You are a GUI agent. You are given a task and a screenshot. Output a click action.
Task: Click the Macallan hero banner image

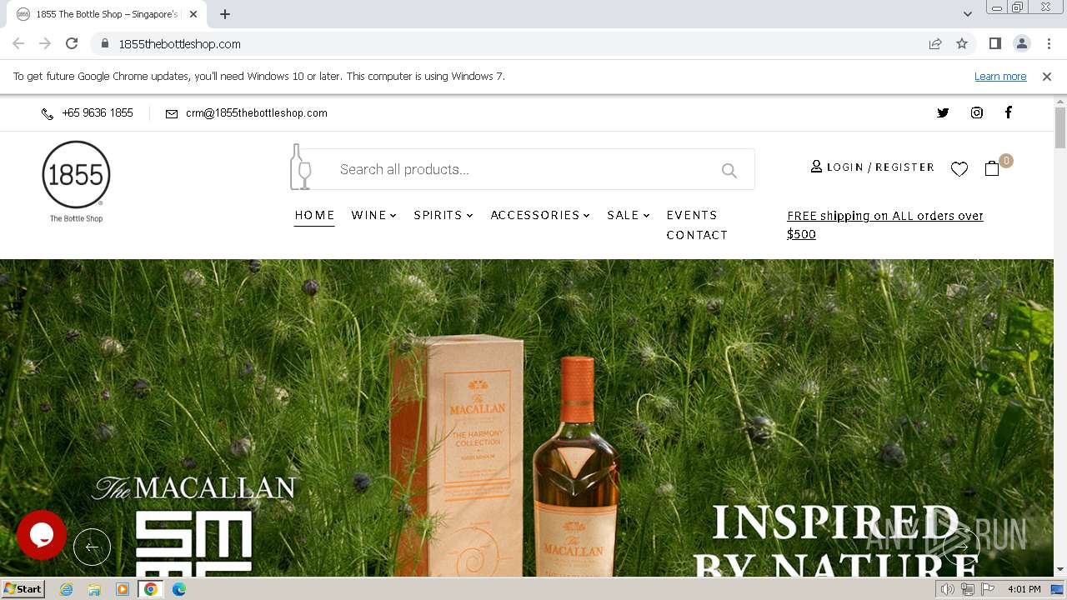coord(527,417)
